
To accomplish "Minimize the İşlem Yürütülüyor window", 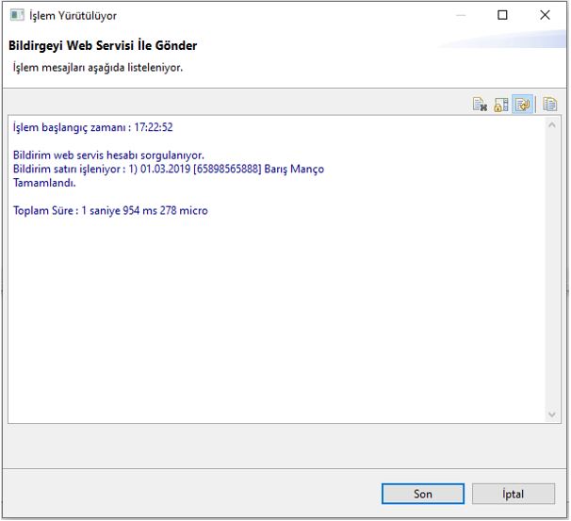I will [x=459, y=16].
